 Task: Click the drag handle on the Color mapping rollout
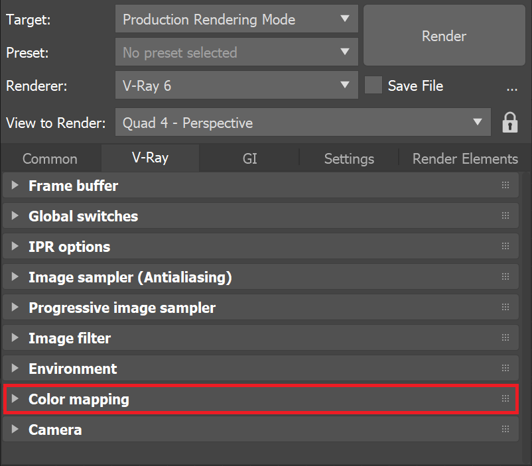click(x=505, y=399)
